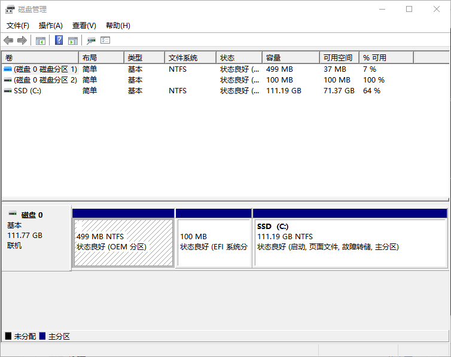451x357 pixels.
Task: Select the 磁盘 0 disk label panel
Action: [36, 238]
